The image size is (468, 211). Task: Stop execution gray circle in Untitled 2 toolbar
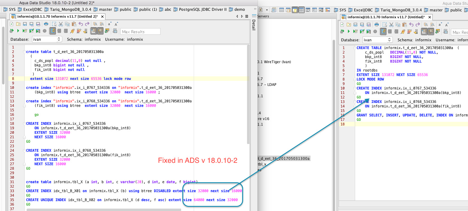tap(45, 31)
